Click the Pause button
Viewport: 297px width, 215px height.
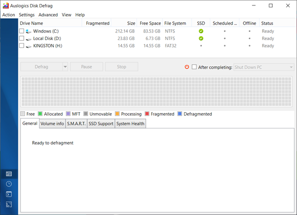tap(87, 67)
